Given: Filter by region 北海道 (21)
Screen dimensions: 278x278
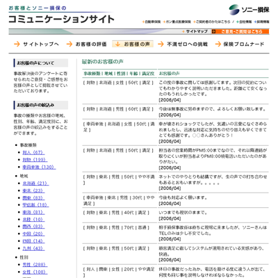Looking at the screenshot, I should (35, 183).
